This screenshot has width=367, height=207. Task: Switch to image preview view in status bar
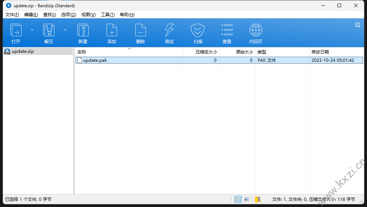247,199
